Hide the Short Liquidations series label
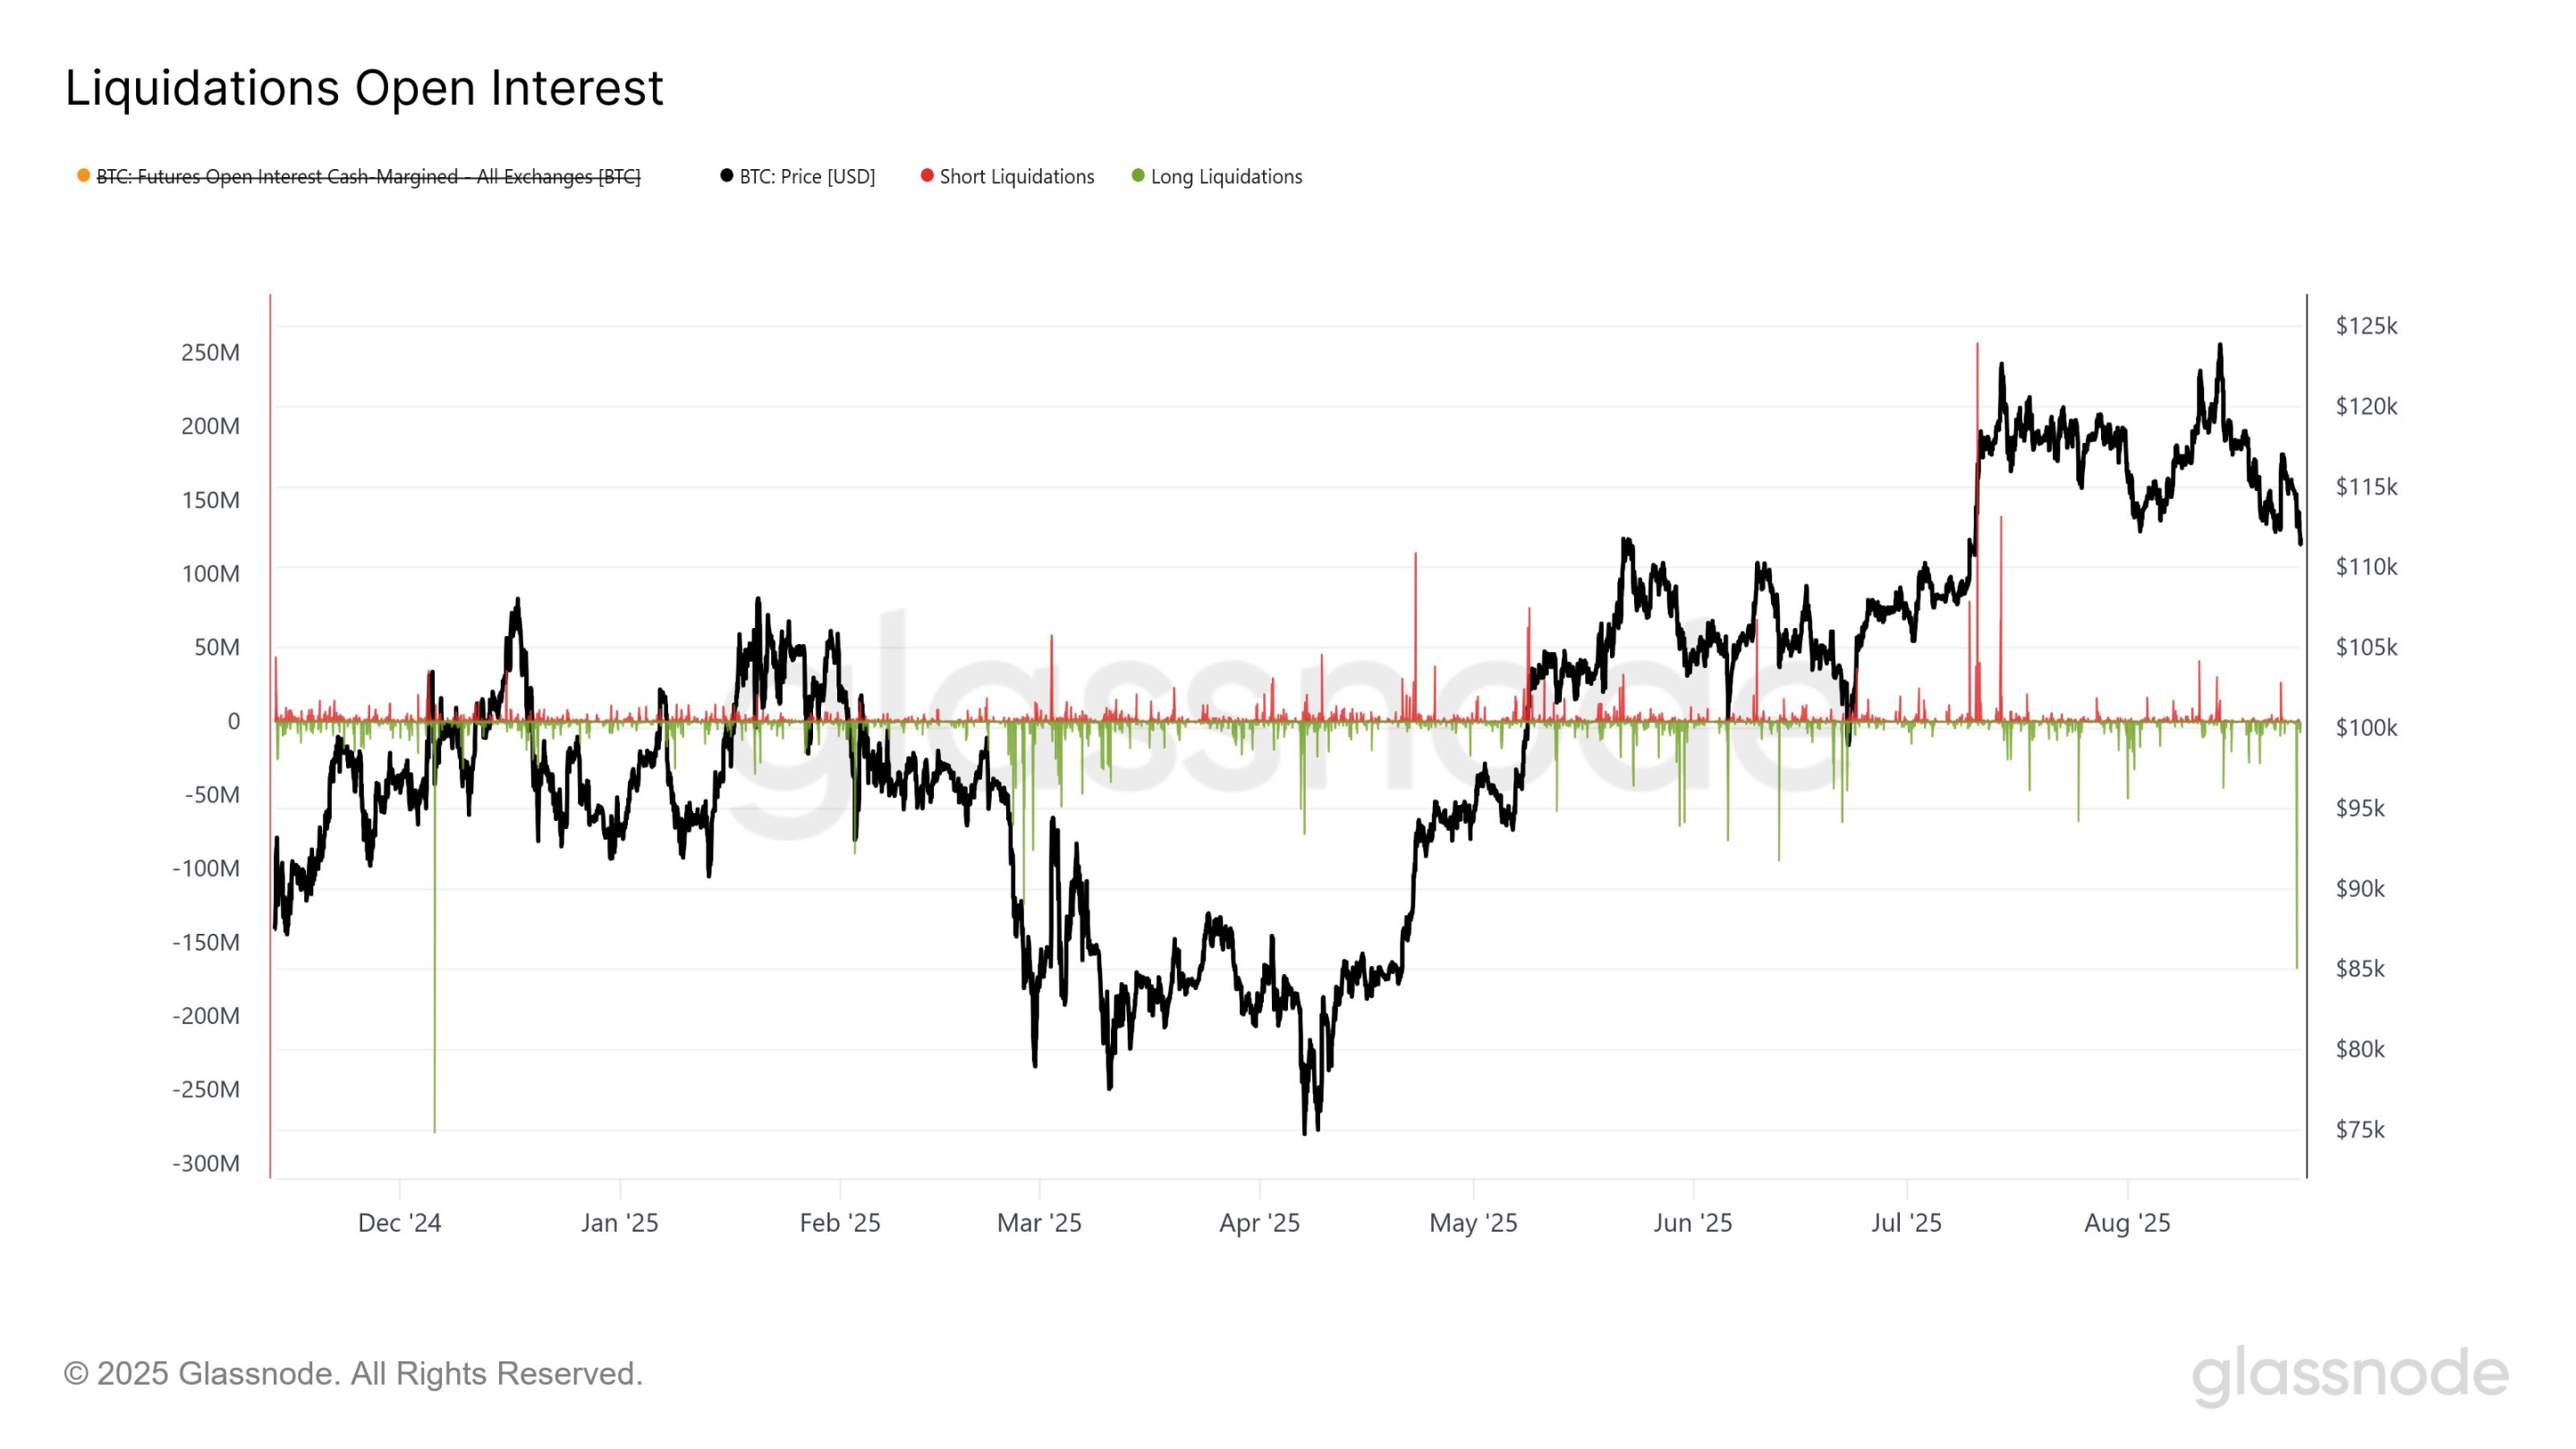Viewport: 2576px width, 1449px height. pyautogui.click(x=1017, y=177)
